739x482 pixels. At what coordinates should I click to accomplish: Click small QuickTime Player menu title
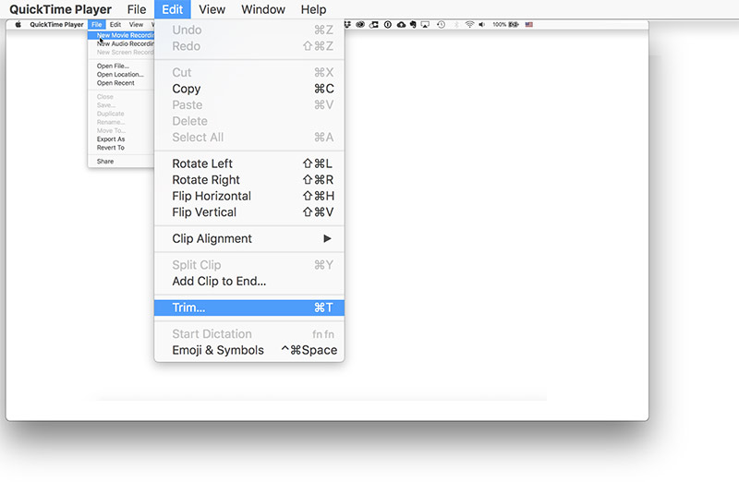click(x=56, y=25)
